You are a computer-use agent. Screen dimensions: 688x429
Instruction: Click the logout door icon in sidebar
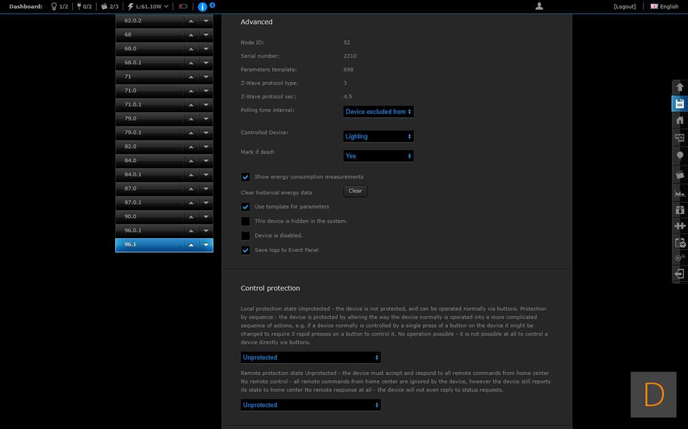[680, 274]
